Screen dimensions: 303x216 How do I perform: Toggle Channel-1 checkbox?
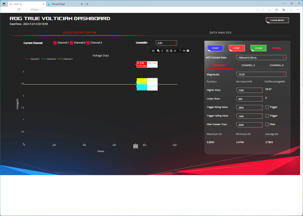(x=55, y=43)
